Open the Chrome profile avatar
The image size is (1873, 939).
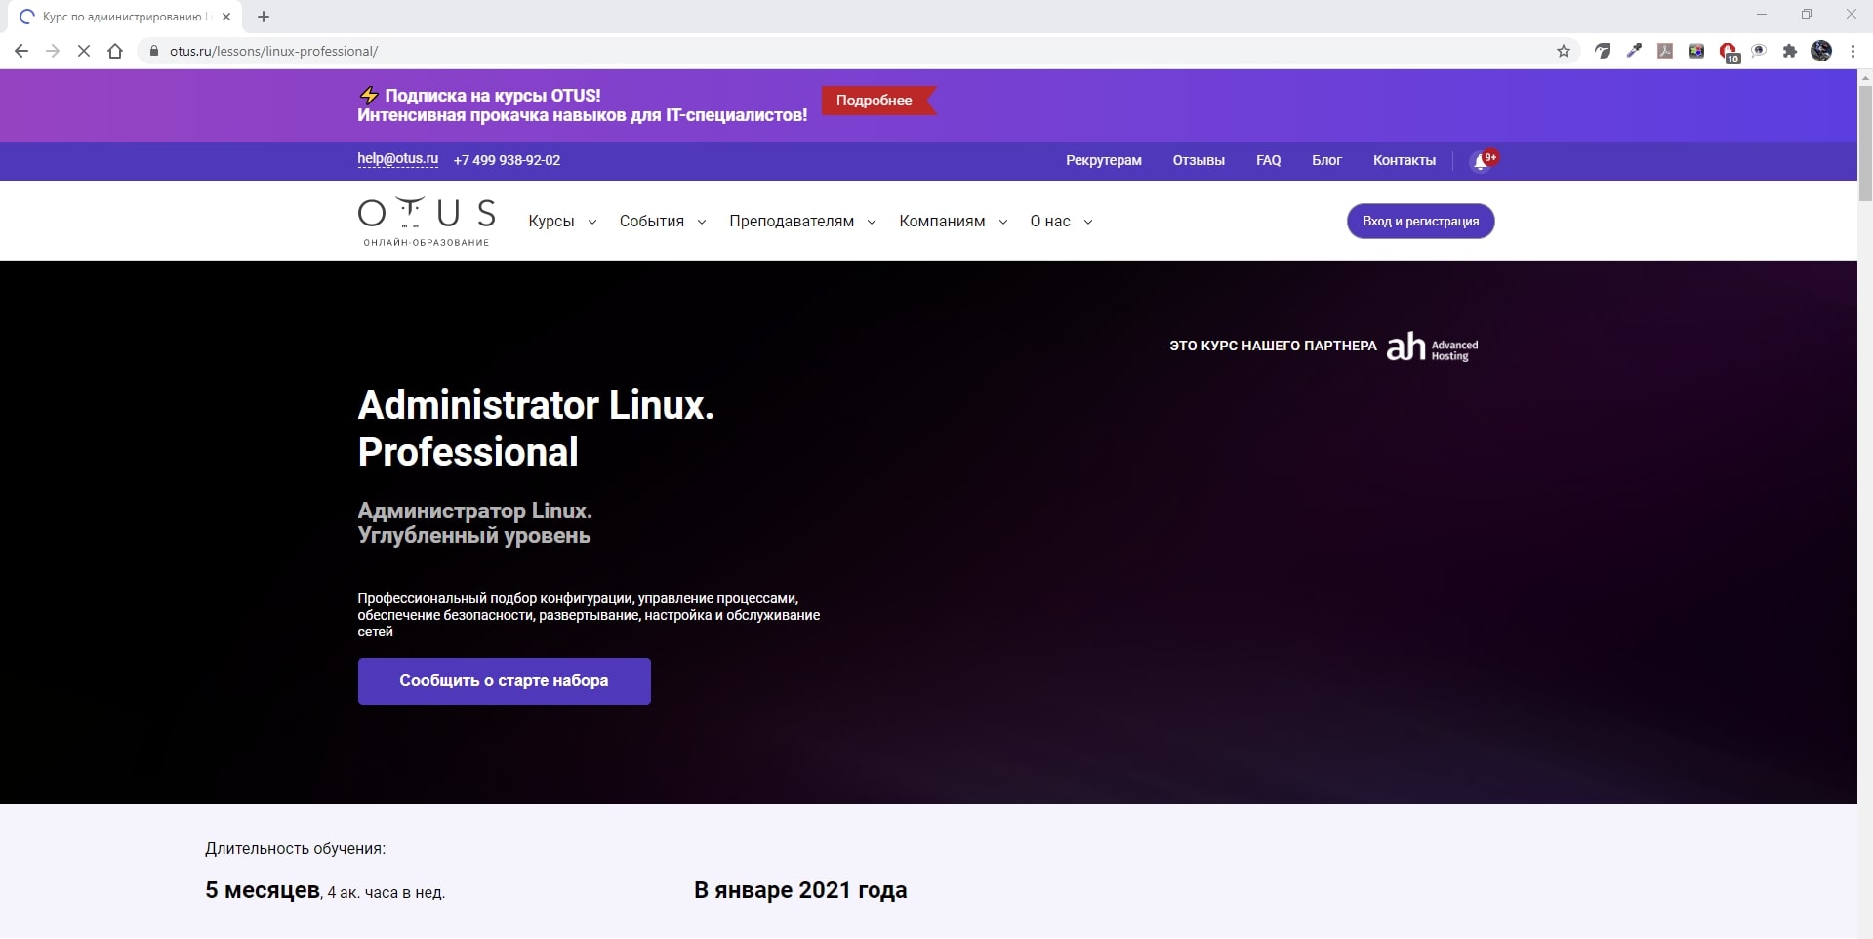[1821, 51]
